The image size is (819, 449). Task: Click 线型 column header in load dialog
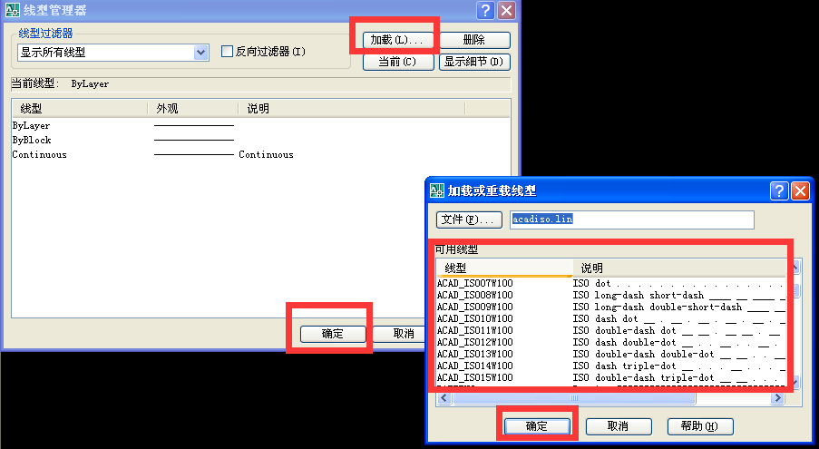point(504,268)
